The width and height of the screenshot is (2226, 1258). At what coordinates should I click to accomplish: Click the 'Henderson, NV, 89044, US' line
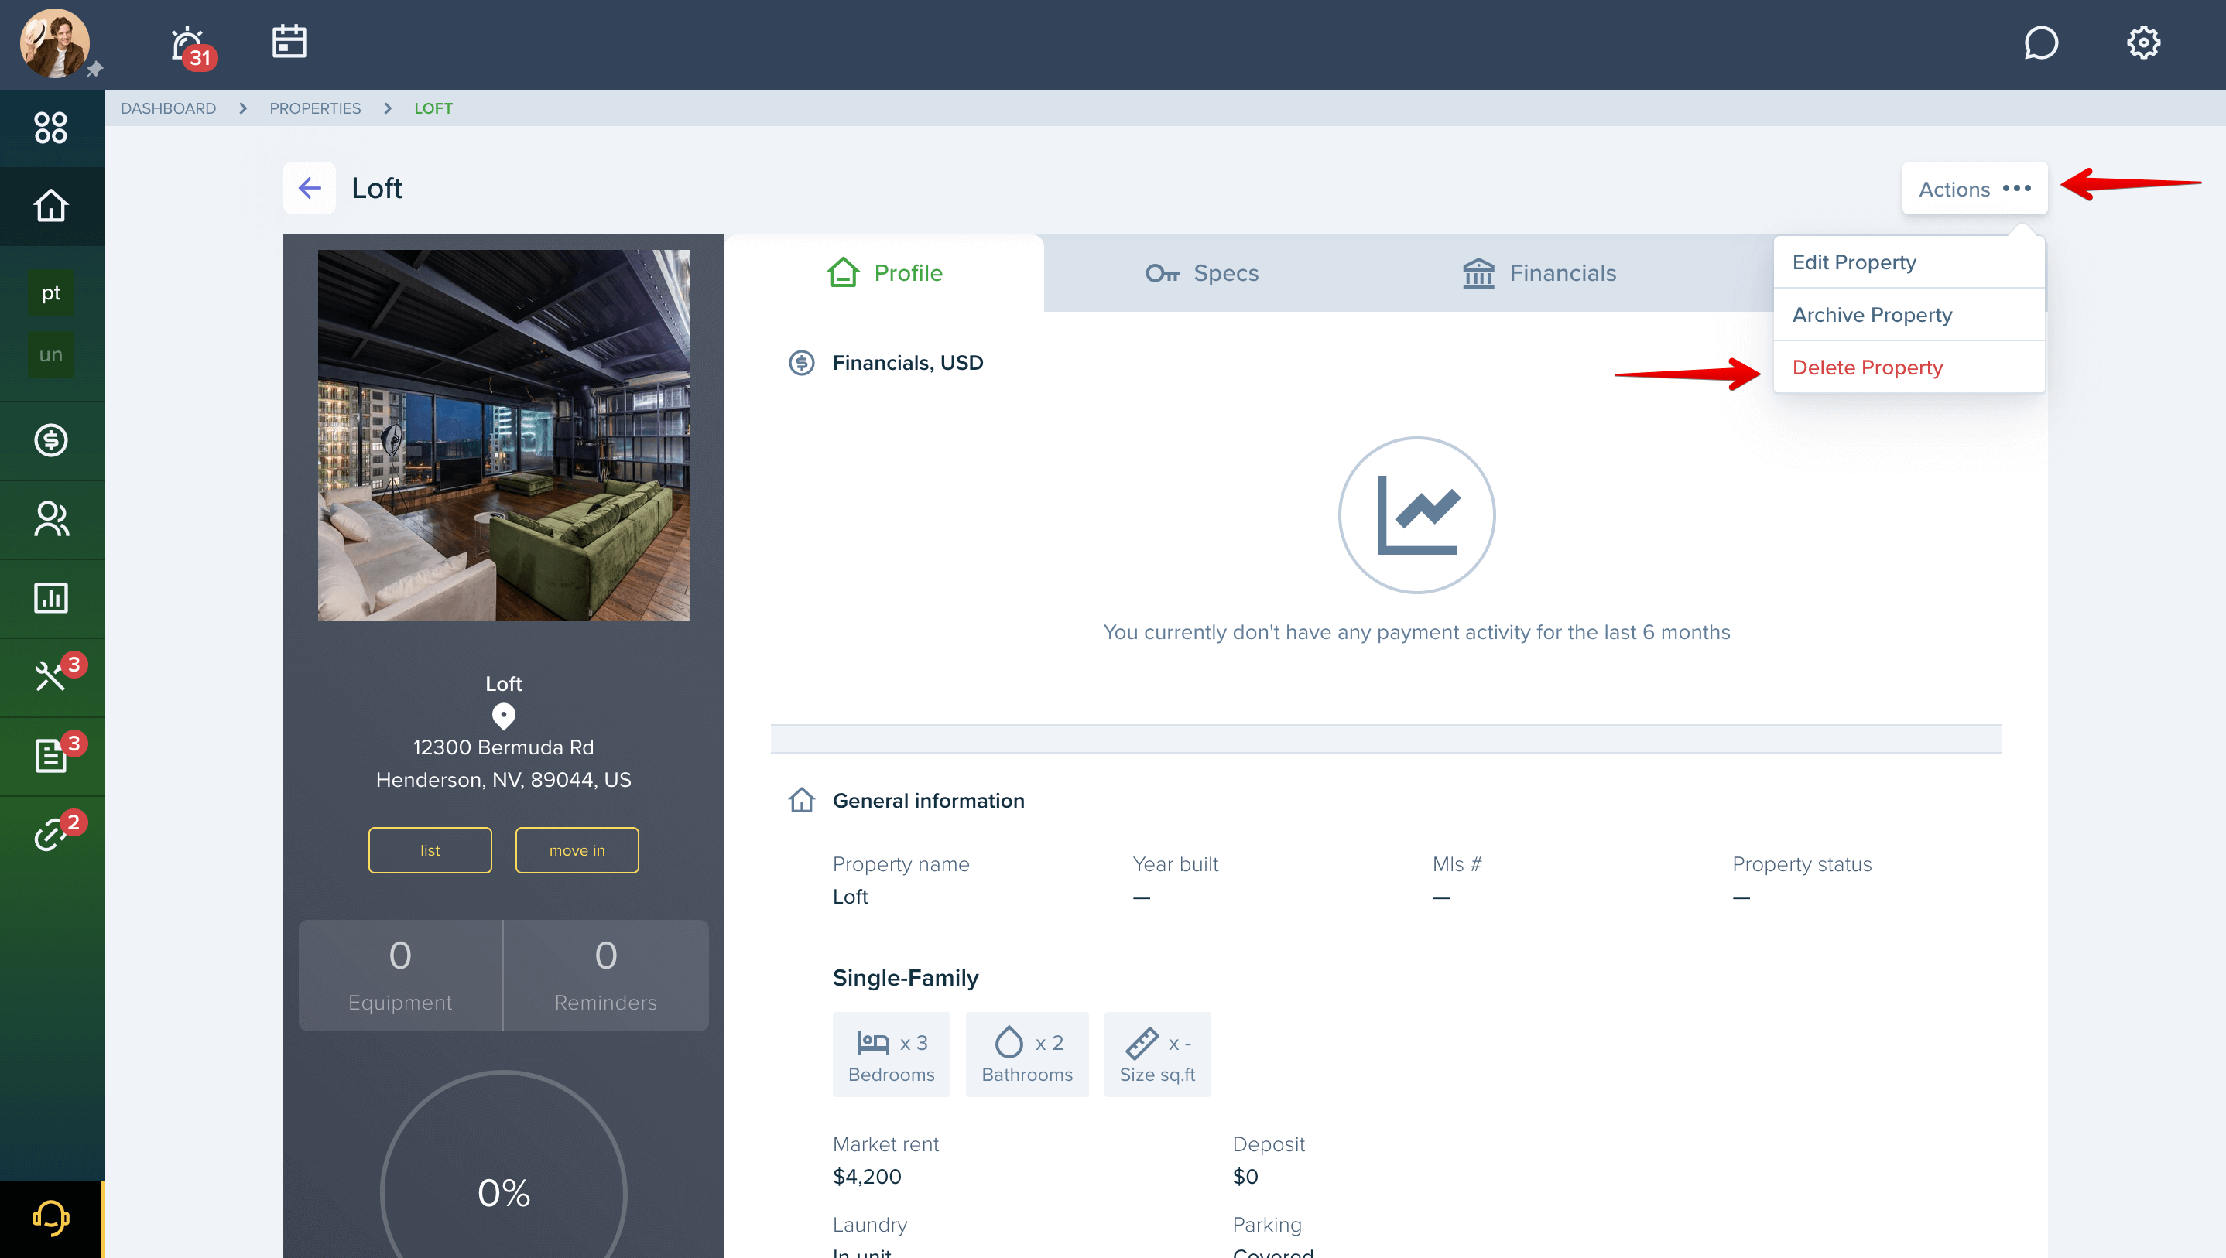click(x=504, y=779)
